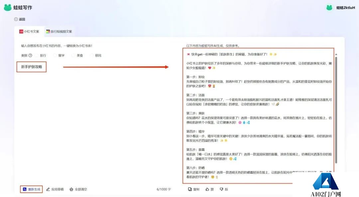Screen dimensions: 359x197
Task: Click the 踩 thumbs-down icon
Action: tap(221, 189)
